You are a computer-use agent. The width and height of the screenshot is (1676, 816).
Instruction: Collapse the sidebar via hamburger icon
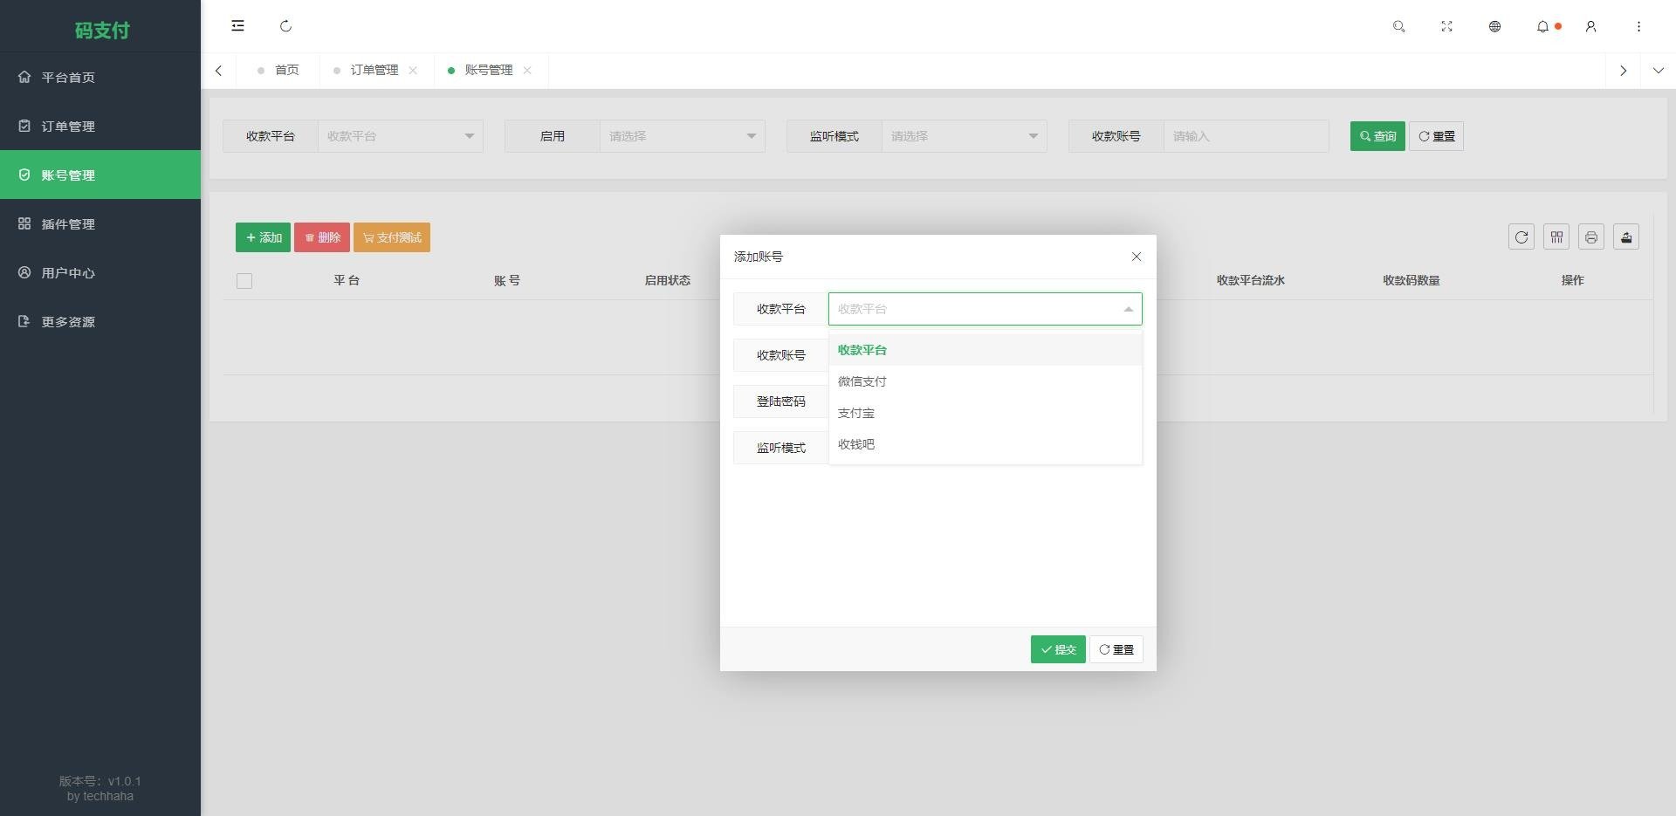click(x=237, y=25)
